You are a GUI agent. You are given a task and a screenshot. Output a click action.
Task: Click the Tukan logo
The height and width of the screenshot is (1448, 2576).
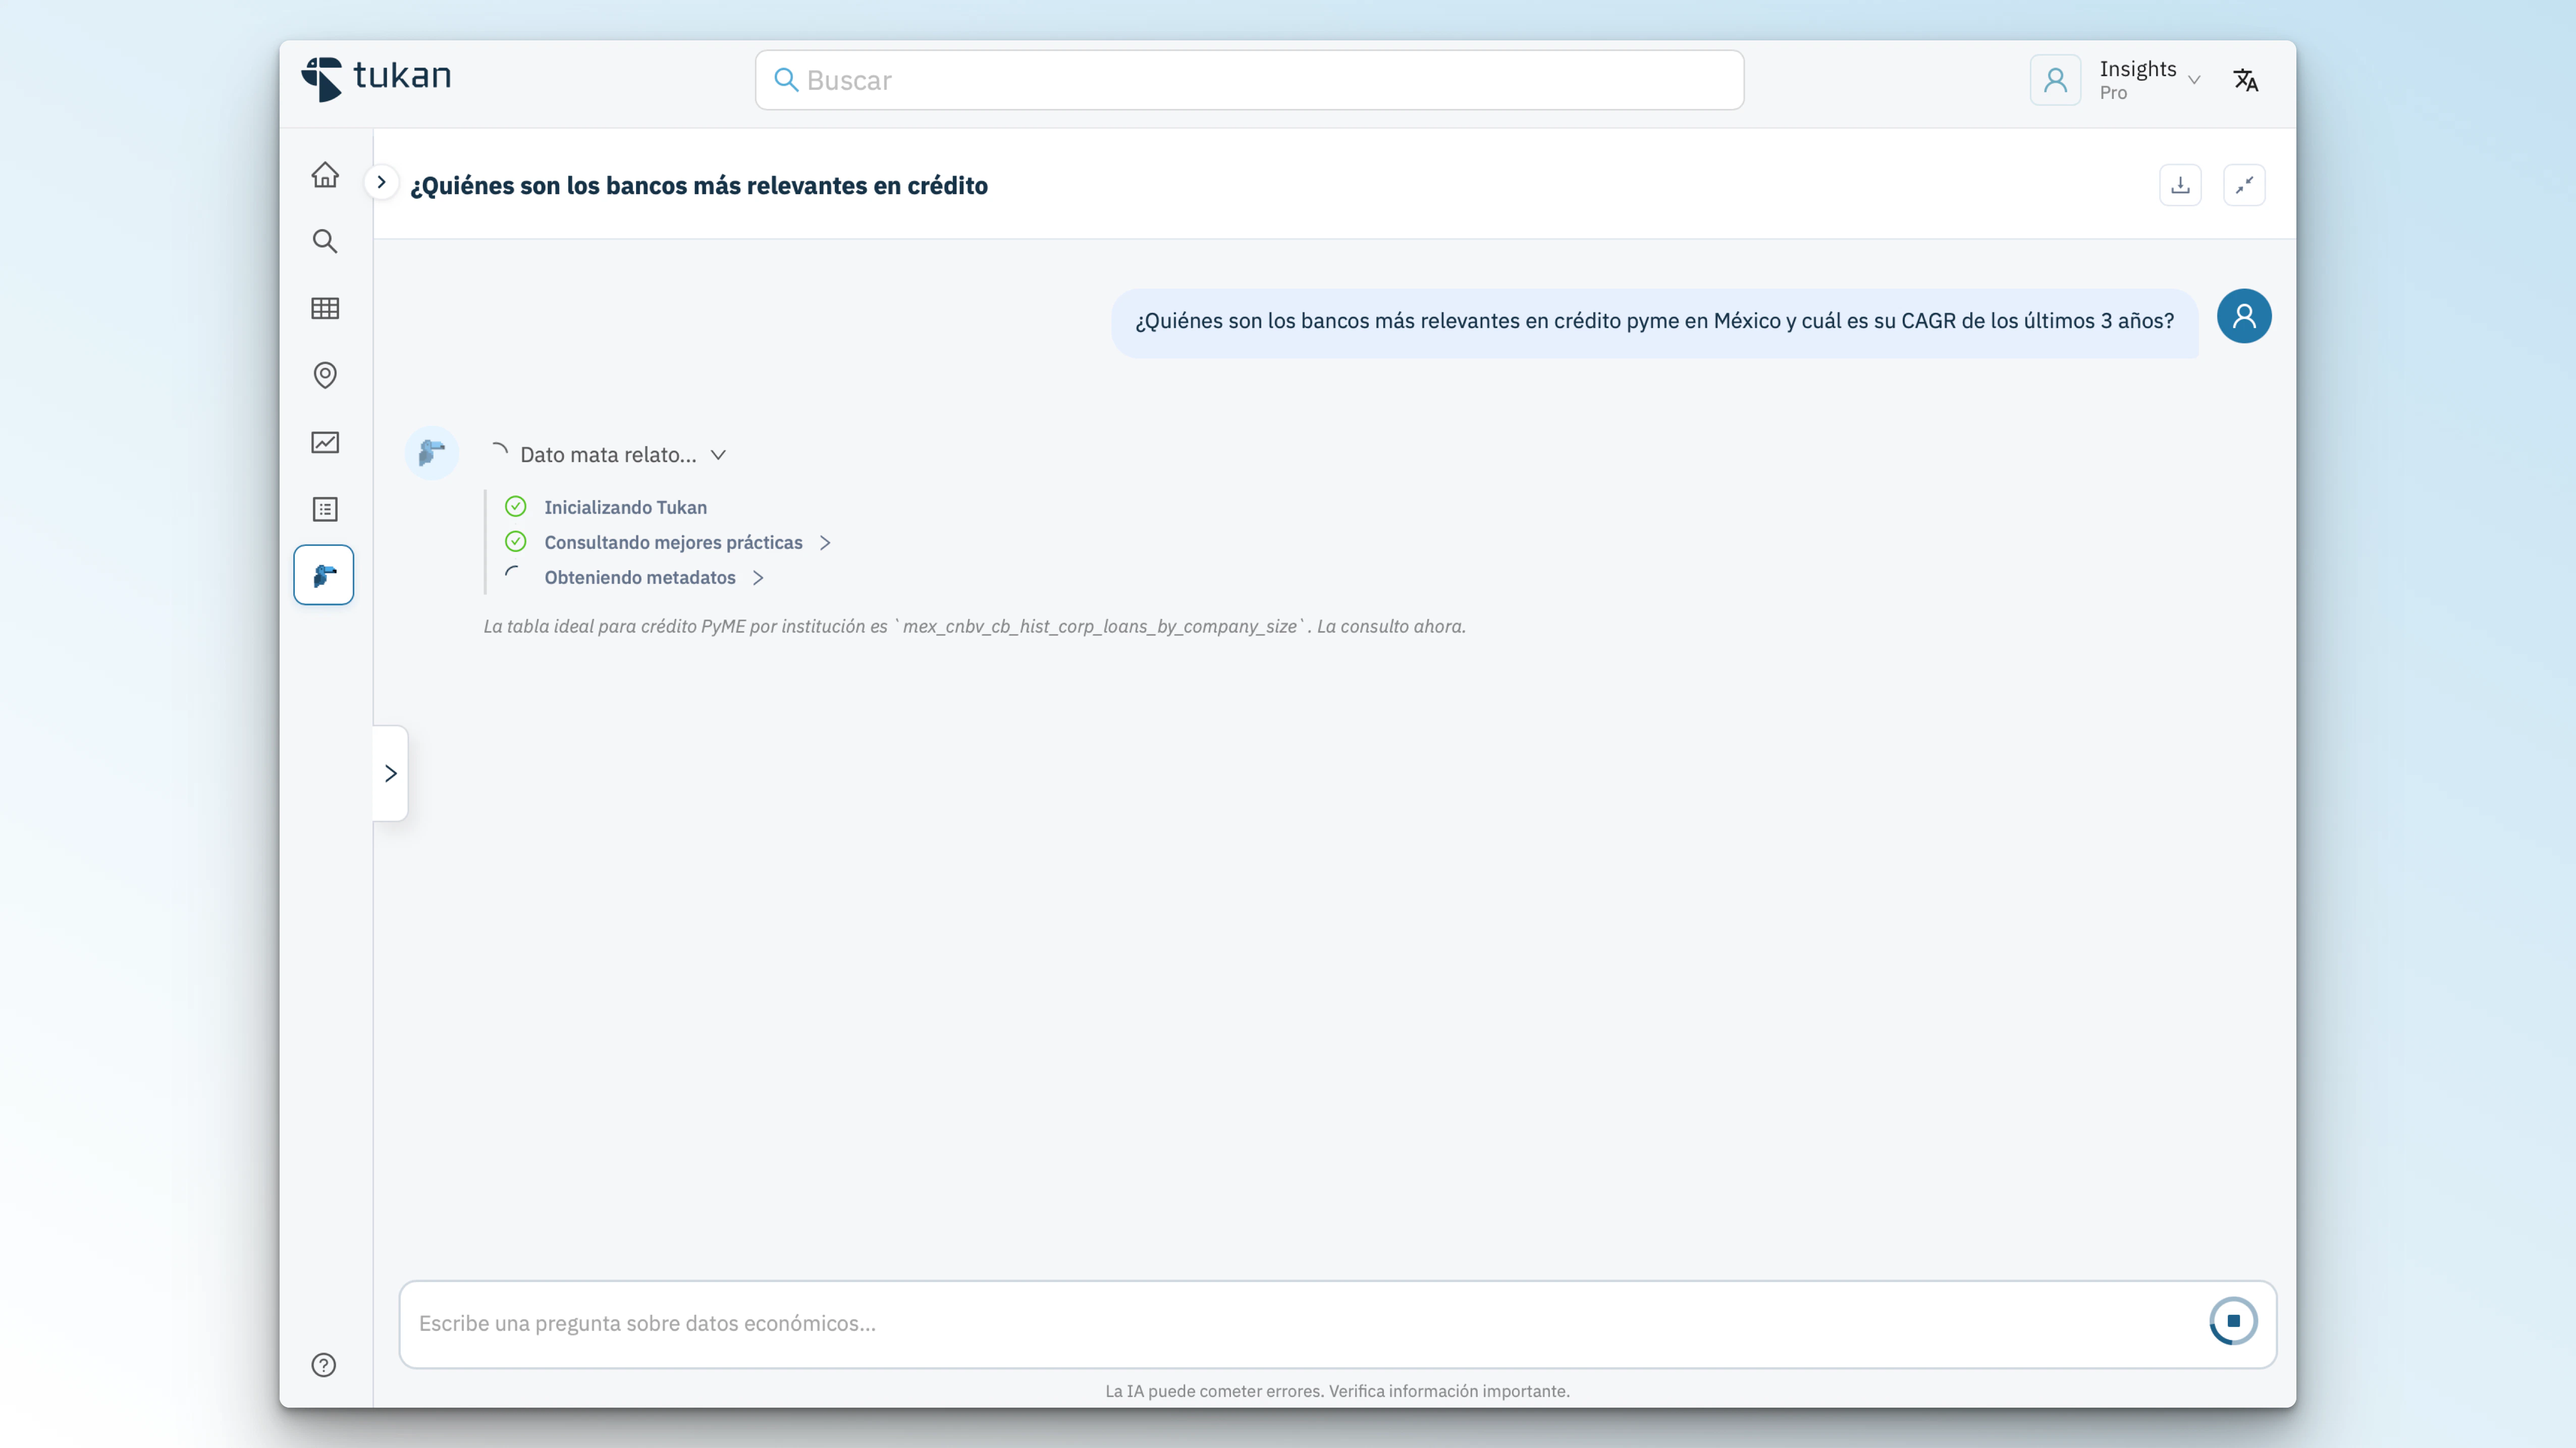click(376, 79)
